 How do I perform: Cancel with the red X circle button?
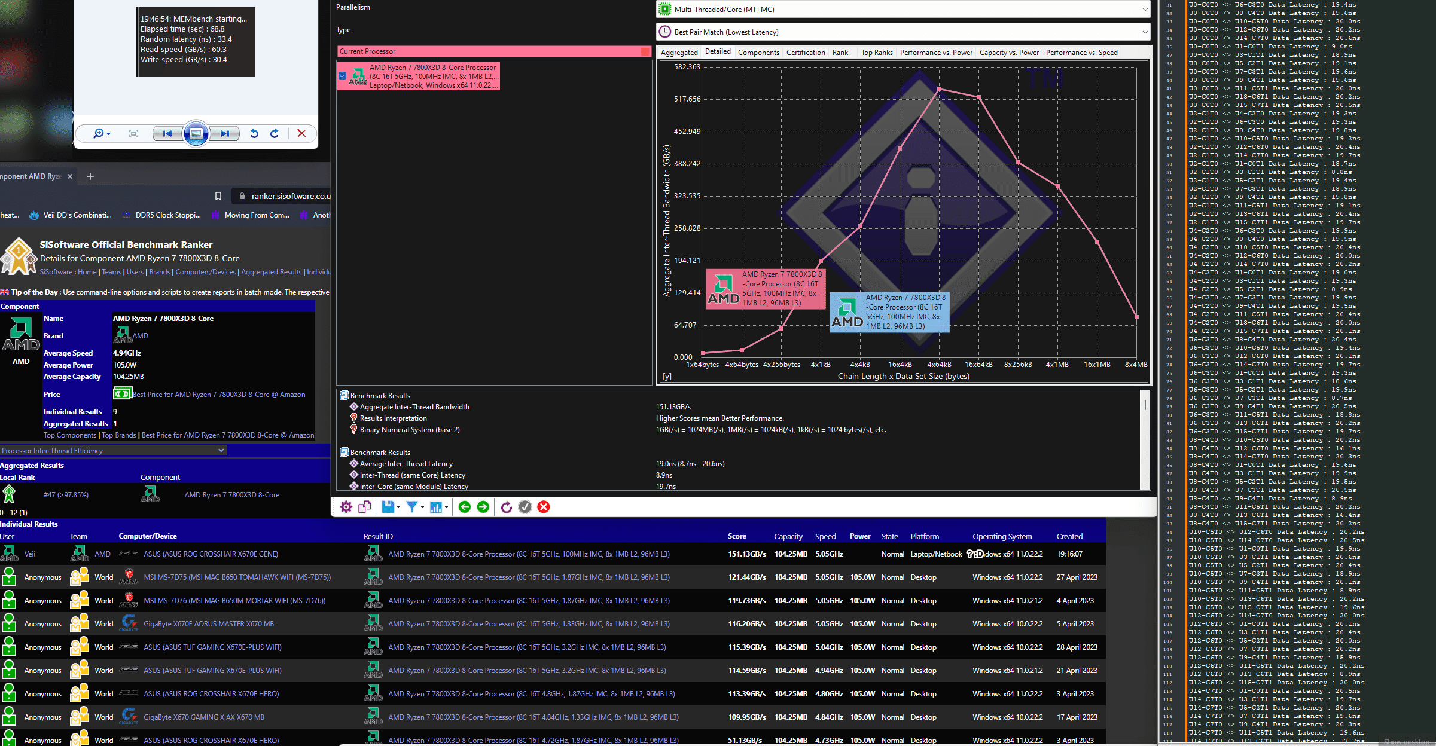click(x=544, y=507)
